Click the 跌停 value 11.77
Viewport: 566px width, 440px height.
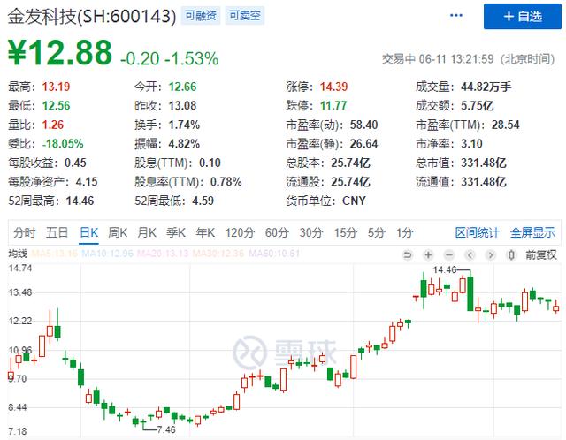point(333,106)
